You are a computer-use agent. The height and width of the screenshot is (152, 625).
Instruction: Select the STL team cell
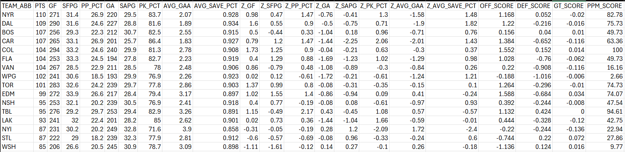(17, 138)
